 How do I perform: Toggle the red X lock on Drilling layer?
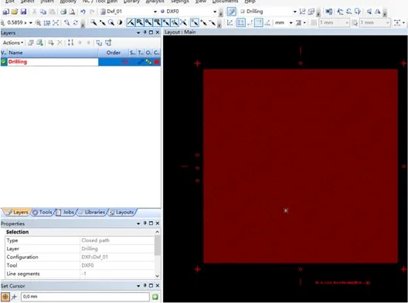coord(125,62)
